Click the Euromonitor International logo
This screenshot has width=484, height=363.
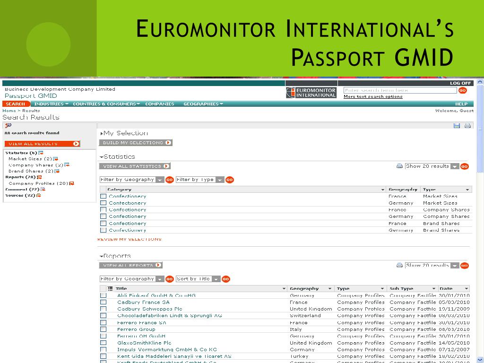coord(311,93)
